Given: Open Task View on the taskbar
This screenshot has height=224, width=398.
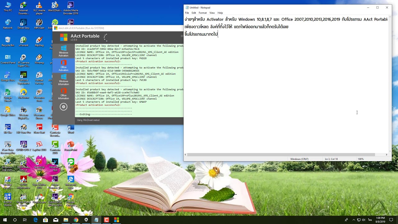Looking at the screenshot, I should point(25,220).
